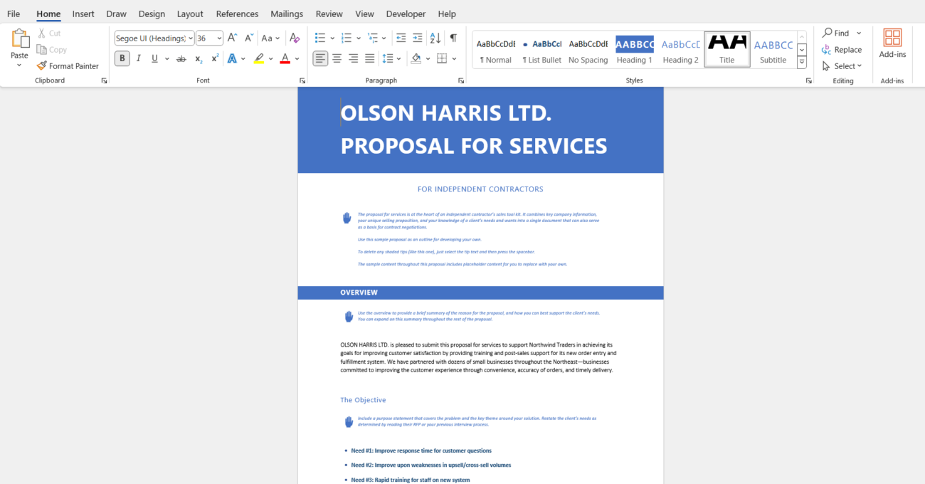Screen dimensions: 925x484
Task: Toggle Underline formatting
Action: 154,59
